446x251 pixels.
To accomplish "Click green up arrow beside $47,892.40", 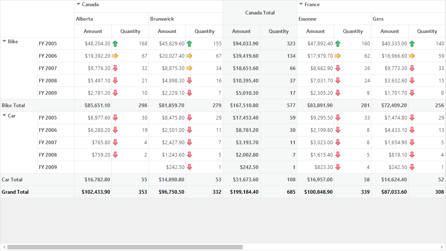I will (338, 44).
